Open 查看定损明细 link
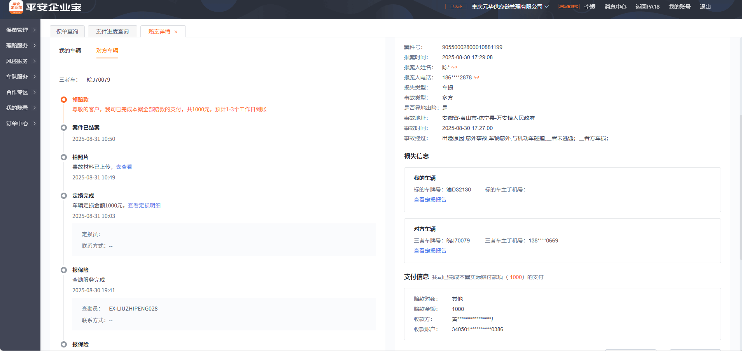This screenshot has width=742, height=351. (144, 205)
